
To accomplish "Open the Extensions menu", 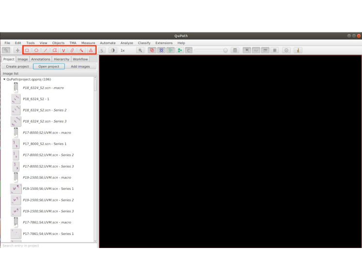I will click(164, 43).
